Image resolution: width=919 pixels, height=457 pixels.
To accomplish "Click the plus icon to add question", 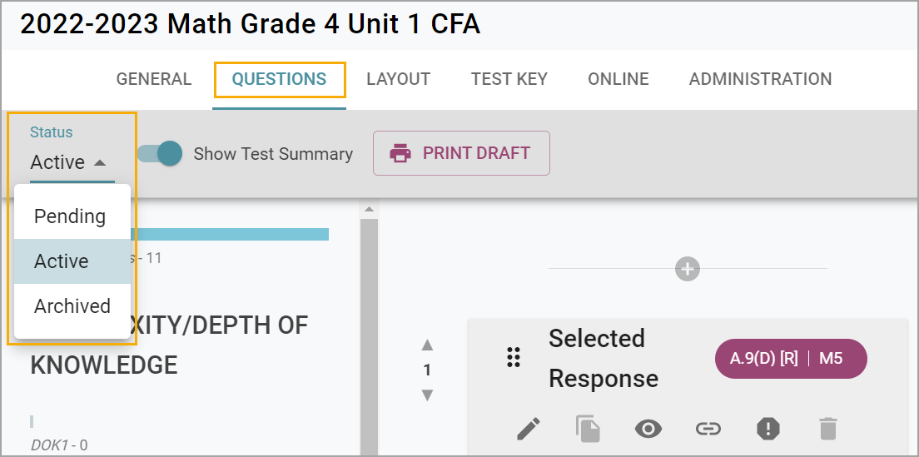I will point(688,269).
